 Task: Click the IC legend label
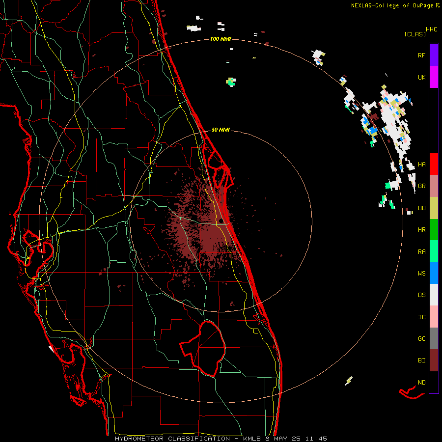pos(421,317)
